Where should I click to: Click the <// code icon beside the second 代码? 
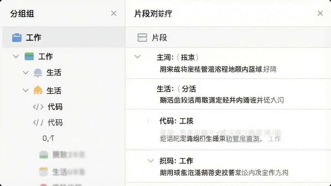(38, 122)
